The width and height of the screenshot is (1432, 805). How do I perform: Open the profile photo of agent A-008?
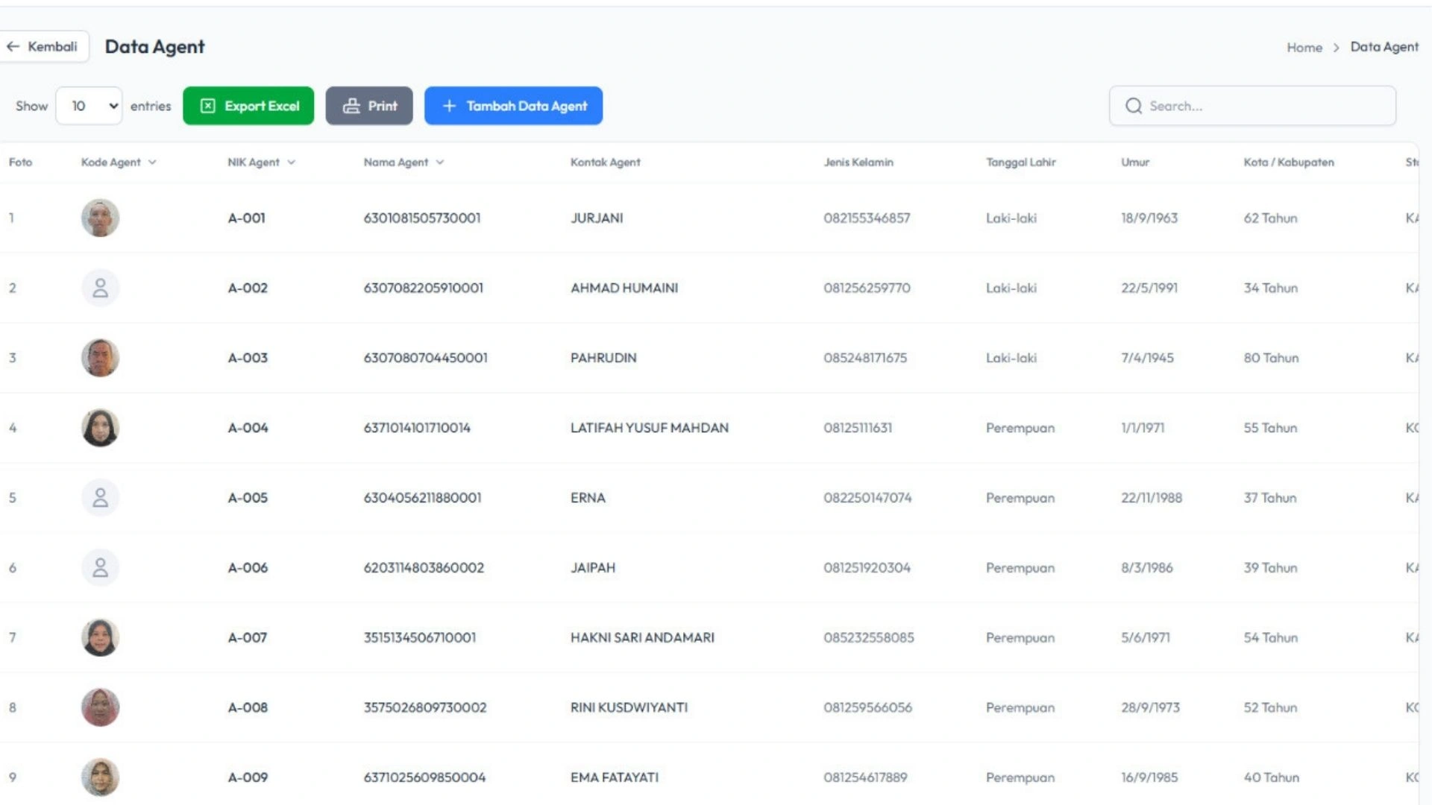point(100,707)
